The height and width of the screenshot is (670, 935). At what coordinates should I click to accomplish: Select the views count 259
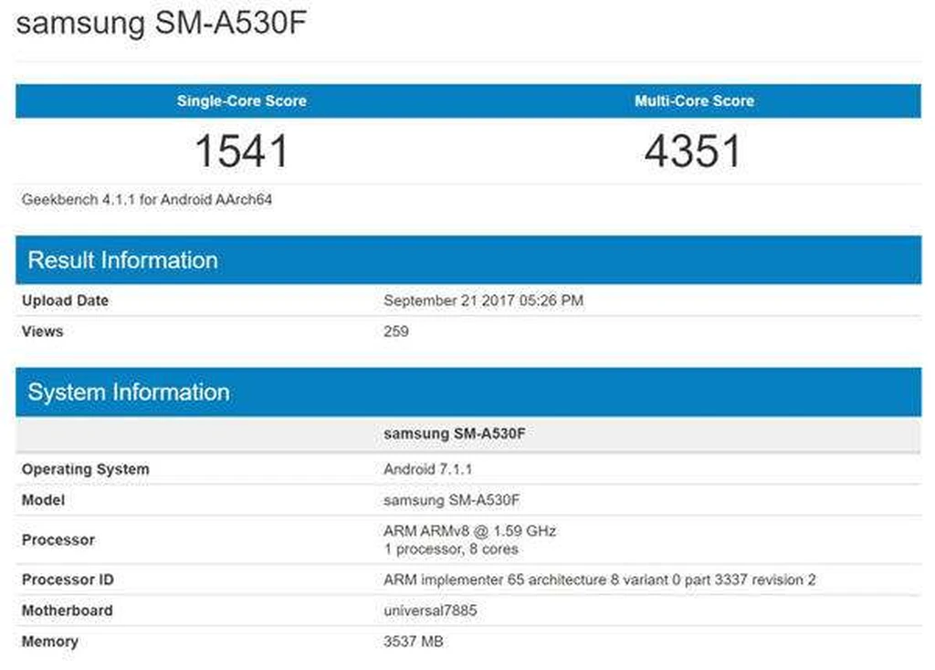click(x=396, y=331)
